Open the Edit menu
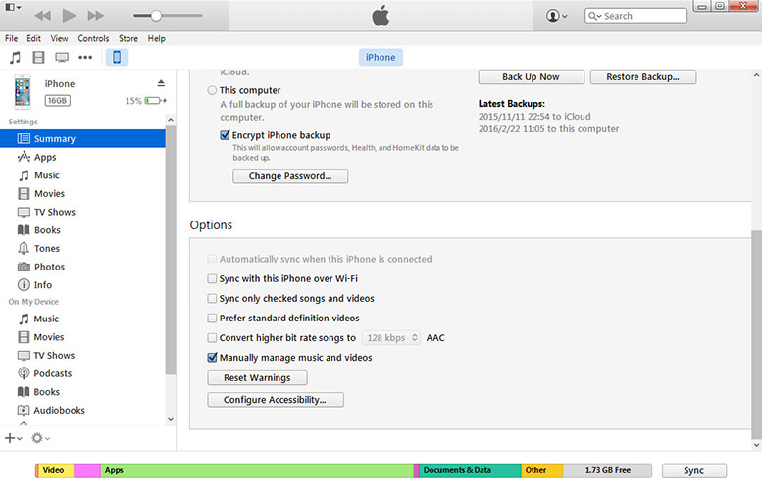762x490 pixels. click(x=33, y=38)
